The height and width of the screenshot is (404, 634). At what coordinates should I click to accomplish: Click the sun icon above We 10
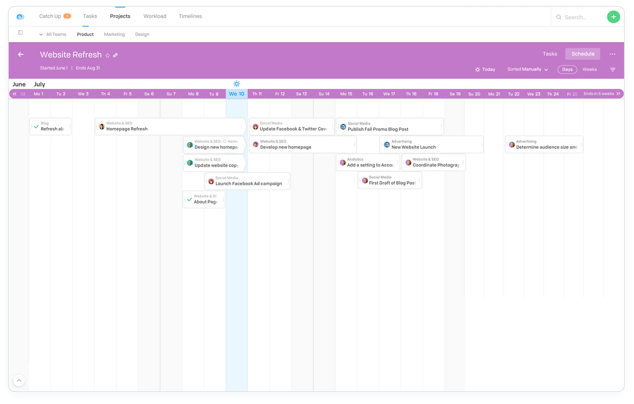point(236,84)
